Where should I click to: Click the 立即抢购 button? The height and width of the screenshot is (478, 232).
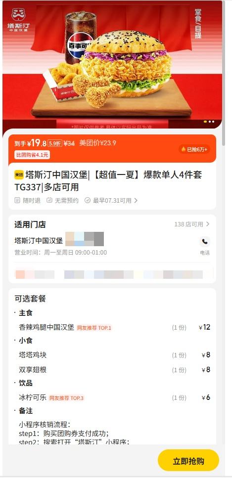click(188, 461)
